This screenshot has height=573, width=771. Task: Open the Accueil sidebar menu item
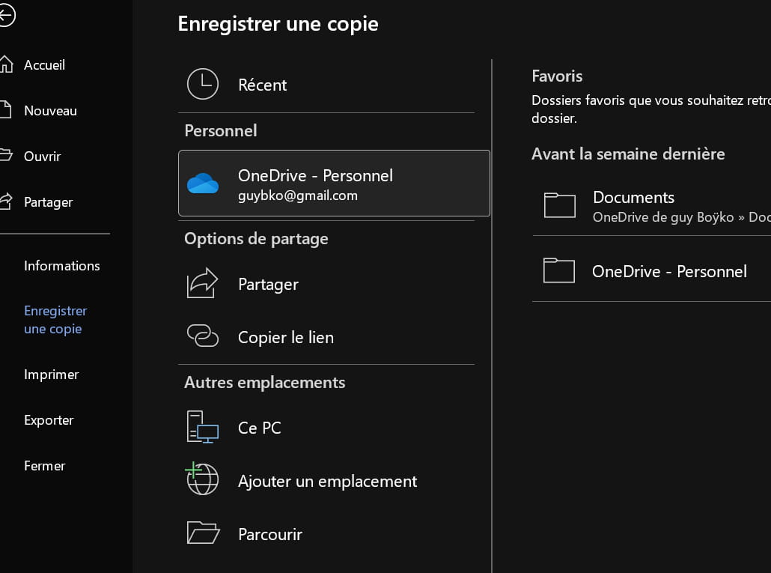(44, 65)
